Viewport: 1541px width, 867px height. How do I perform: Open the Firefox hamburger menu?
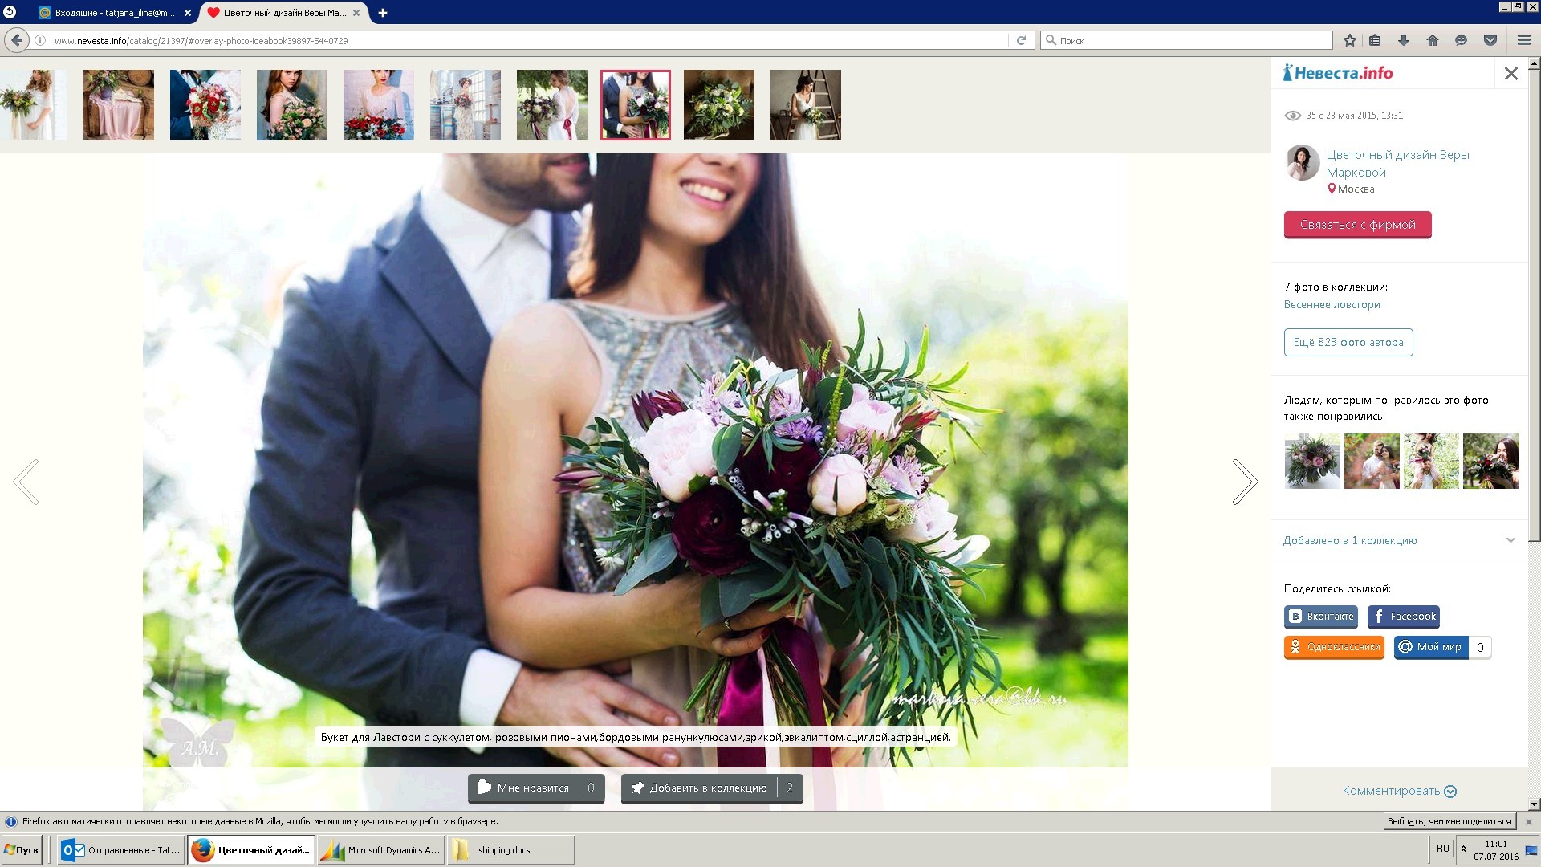tap(1524, 40)
